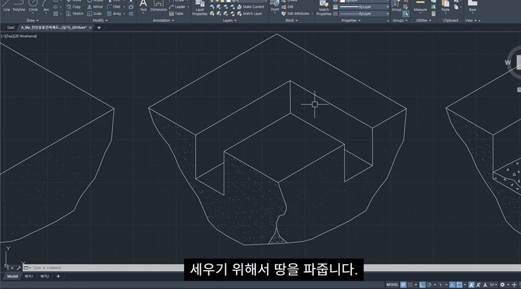This screenshot has height=289, width=521.
Task: Click the Base view tool
Action: click(x=472, y=6)
